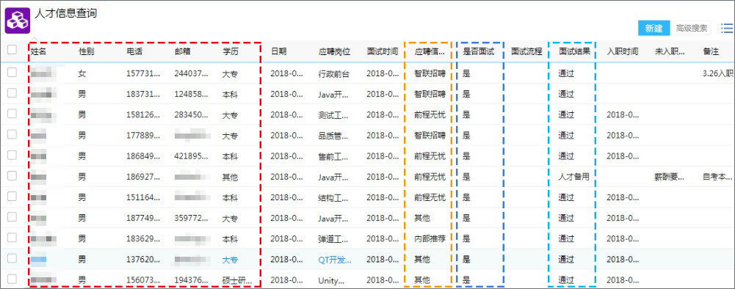
Task: Click the 女 gender cell
Action: pos(82,73)
